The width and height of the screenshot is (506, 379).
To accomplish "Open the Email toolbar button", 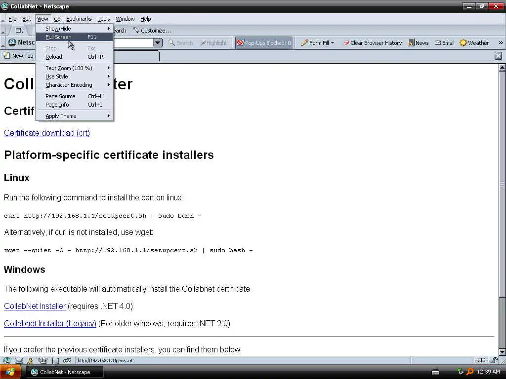I will [444, 43].
